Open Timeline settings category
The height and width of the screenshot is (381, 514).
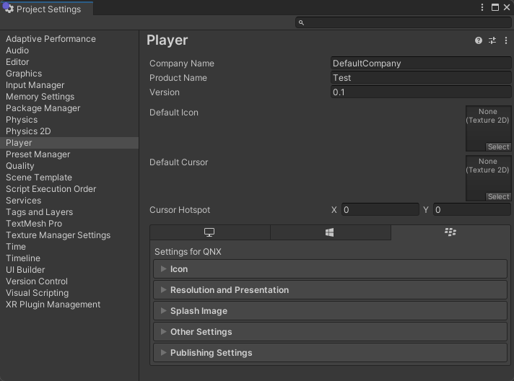point(69,258)
